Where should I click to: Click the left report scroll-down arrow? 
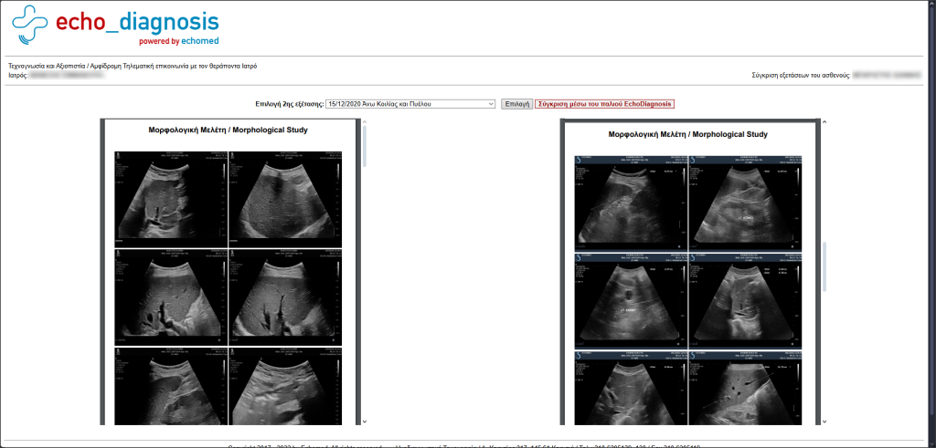coord(364,422)
